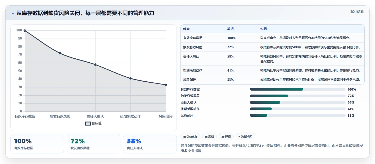This screenshot has width=375, height=164.
Task: Click the 风险闭环 progress bar
Action: [298, 115]
